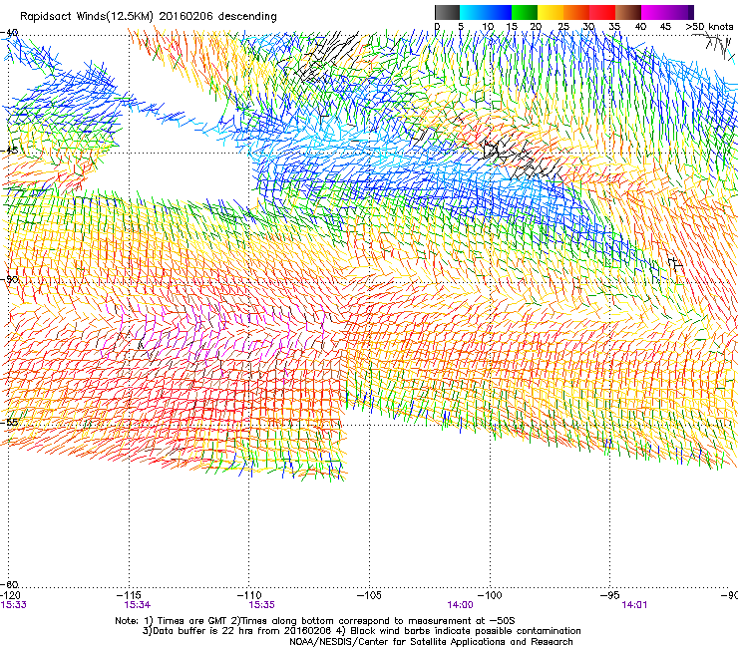Click the -50 latitude axis label
This screenshot has height=648, width=738.
pyautogui.click(x=9, y=279)
